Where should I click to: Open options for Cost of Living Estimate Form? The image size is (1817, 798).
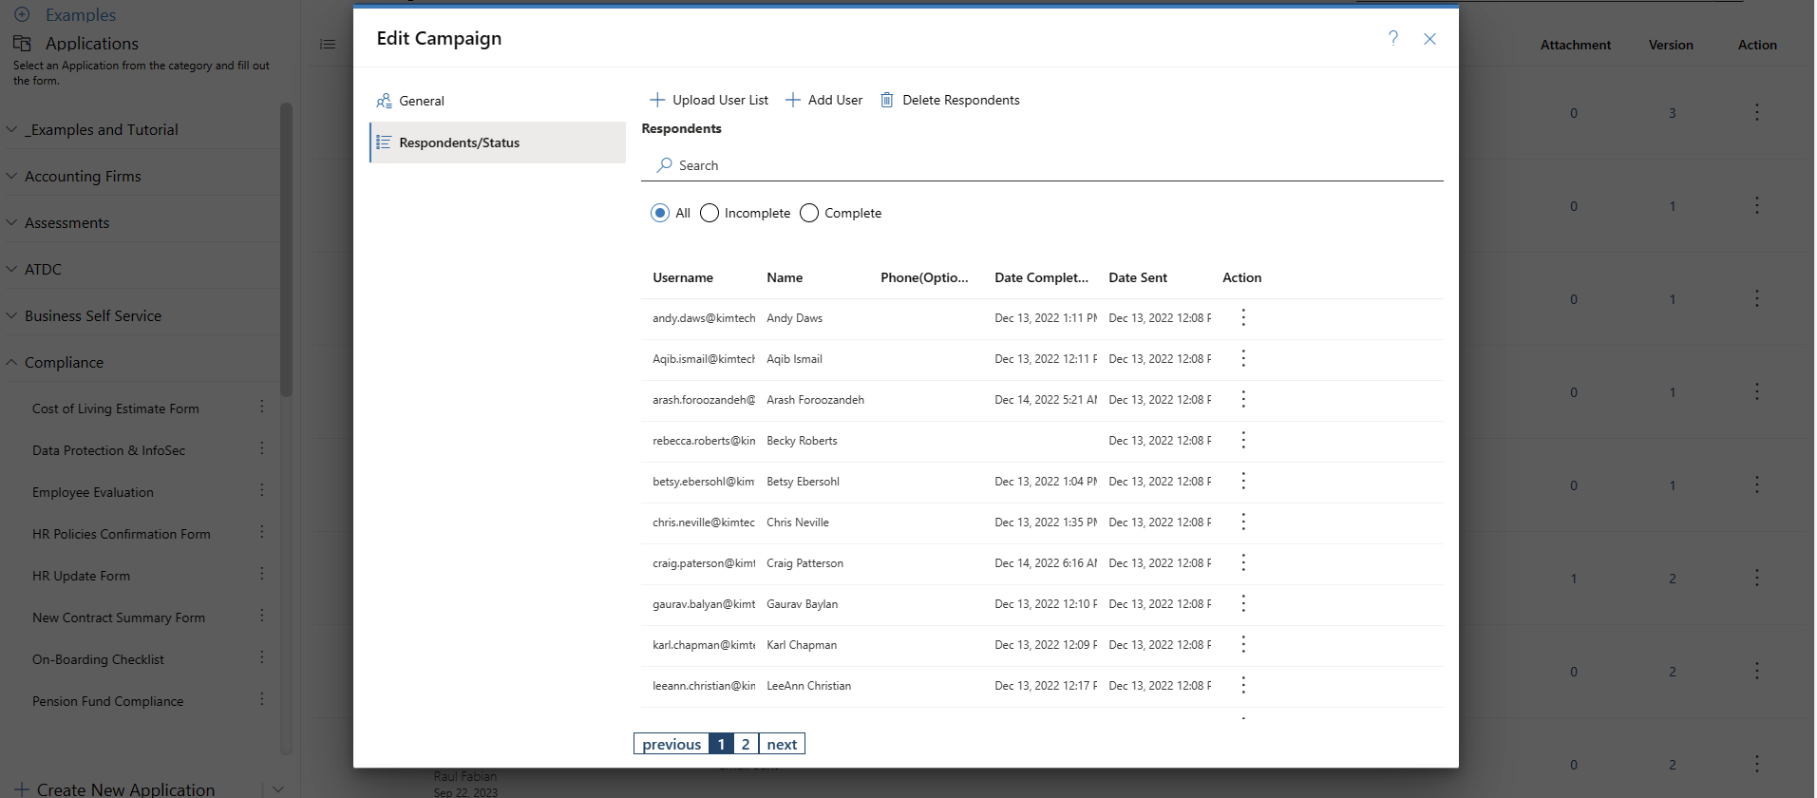coord(262,407)
